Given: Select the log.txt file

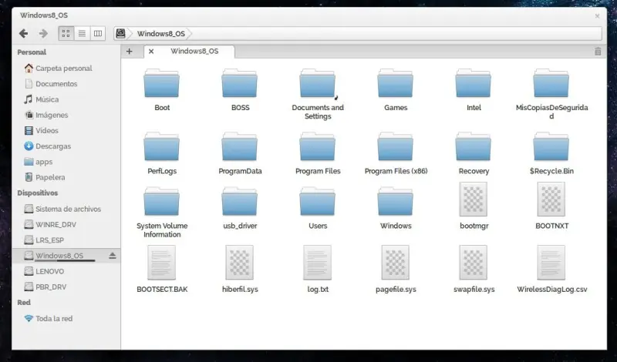Looking at the screenshot, I should [318, 270].
